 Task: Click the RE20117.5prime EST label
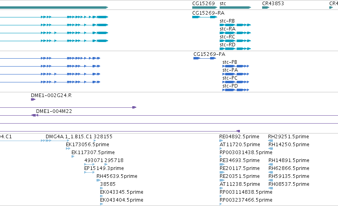240,168
